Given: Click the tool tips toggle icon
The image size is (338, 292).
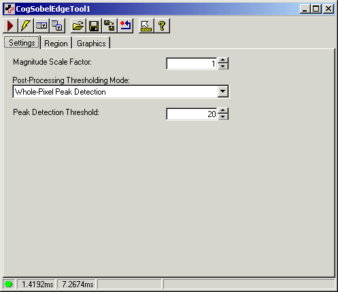Looking at the screenshot, I should pyautogui.click(x=146, y=26).
